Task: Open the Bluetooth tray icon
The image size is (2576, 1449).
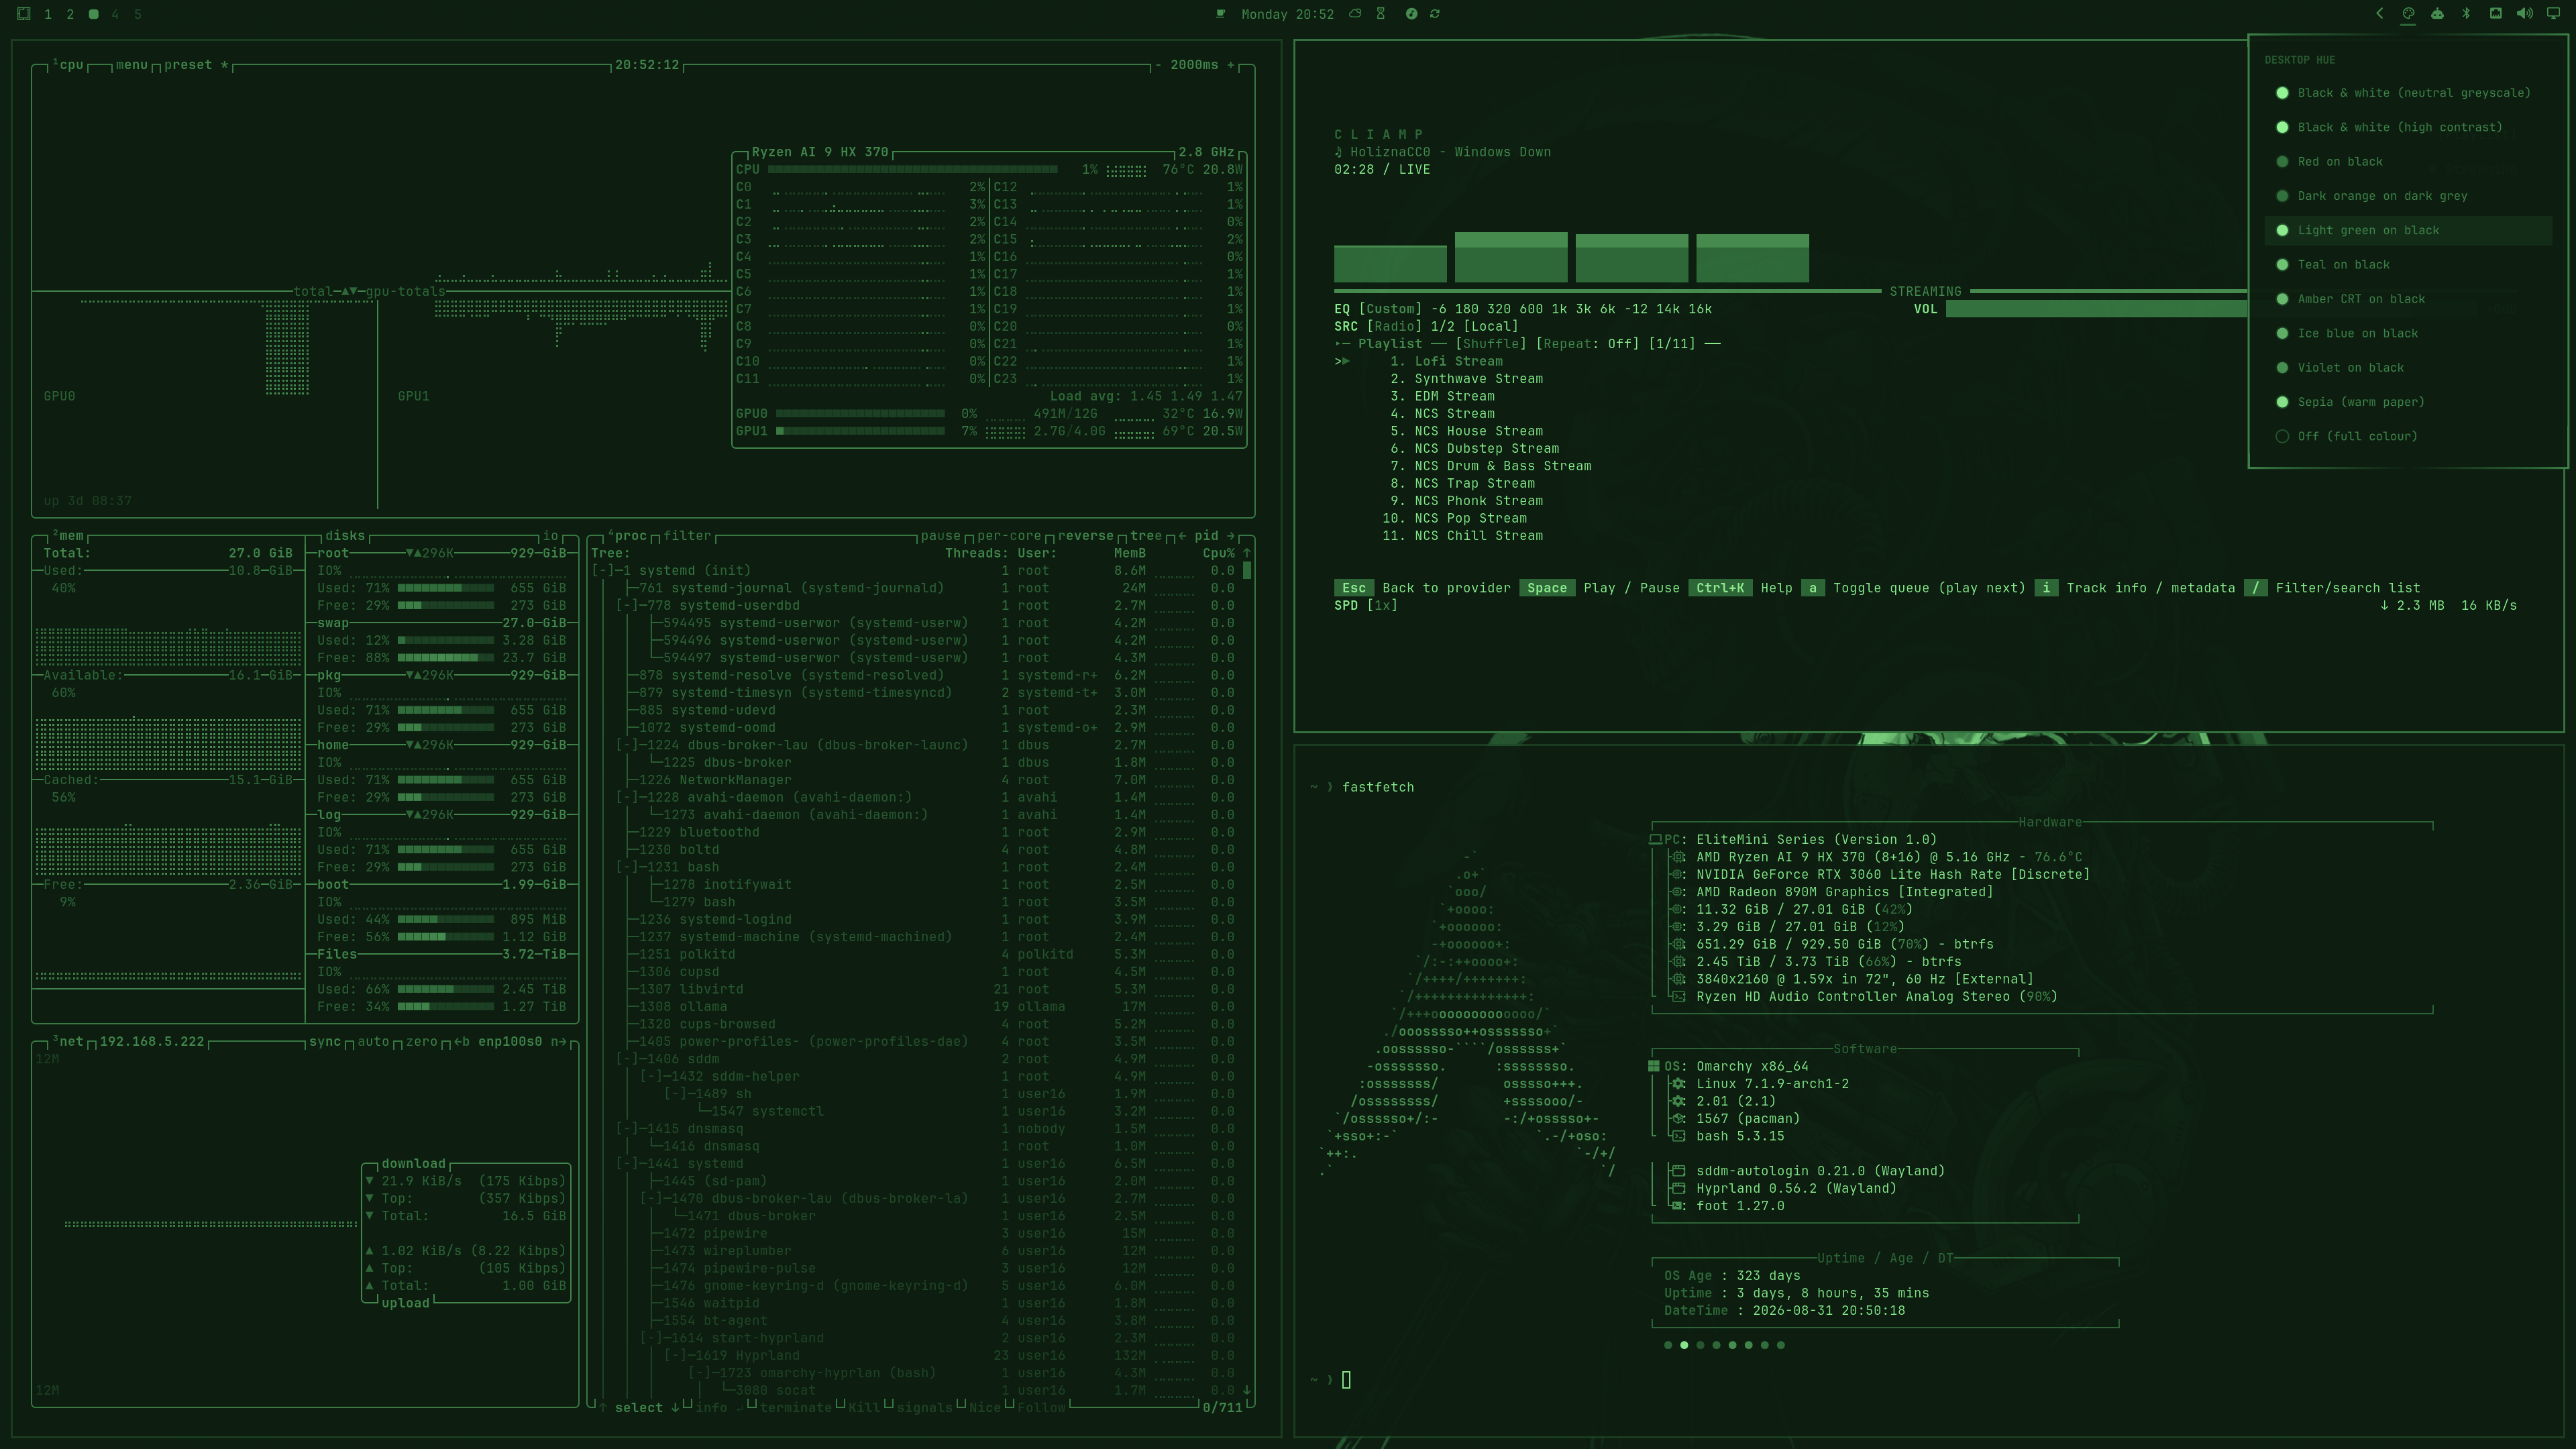Action: 2466,14
